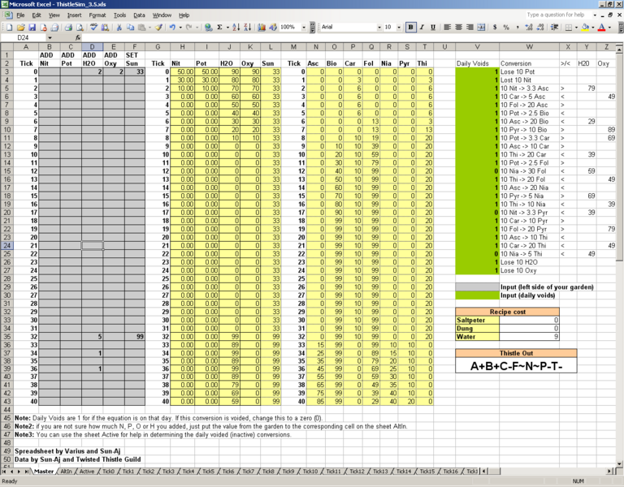Open the Name Box dropdown arrow

coord(50,38)
